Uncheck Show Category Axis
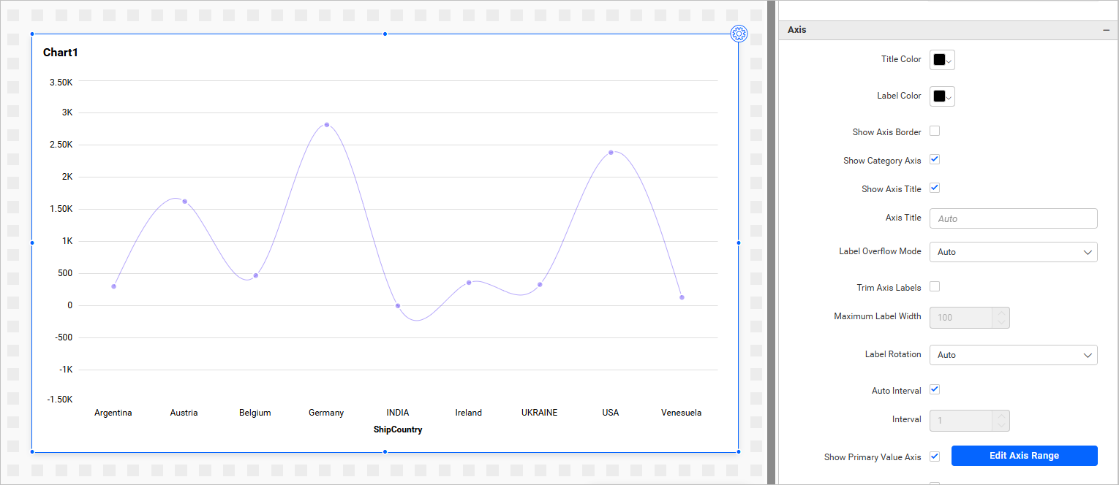The width and height of the screenshot is (1119, 485). (x=934, y=160)
